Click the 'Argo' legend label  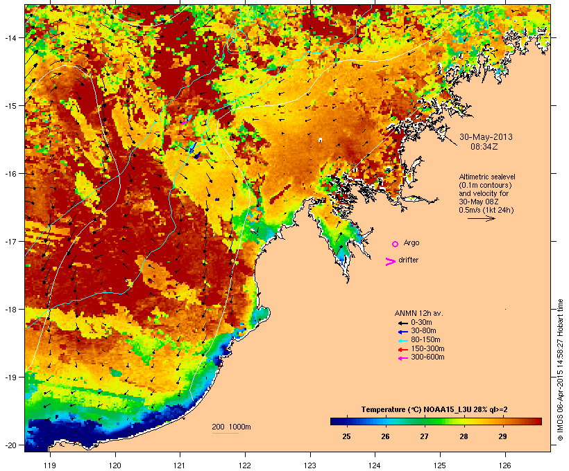coord(411,242)
